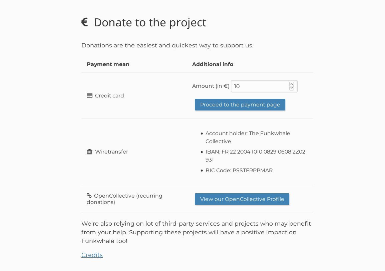The image size is (385, 271).
Task: View our OpenCollective Profile
Action: tap(242, 199)
